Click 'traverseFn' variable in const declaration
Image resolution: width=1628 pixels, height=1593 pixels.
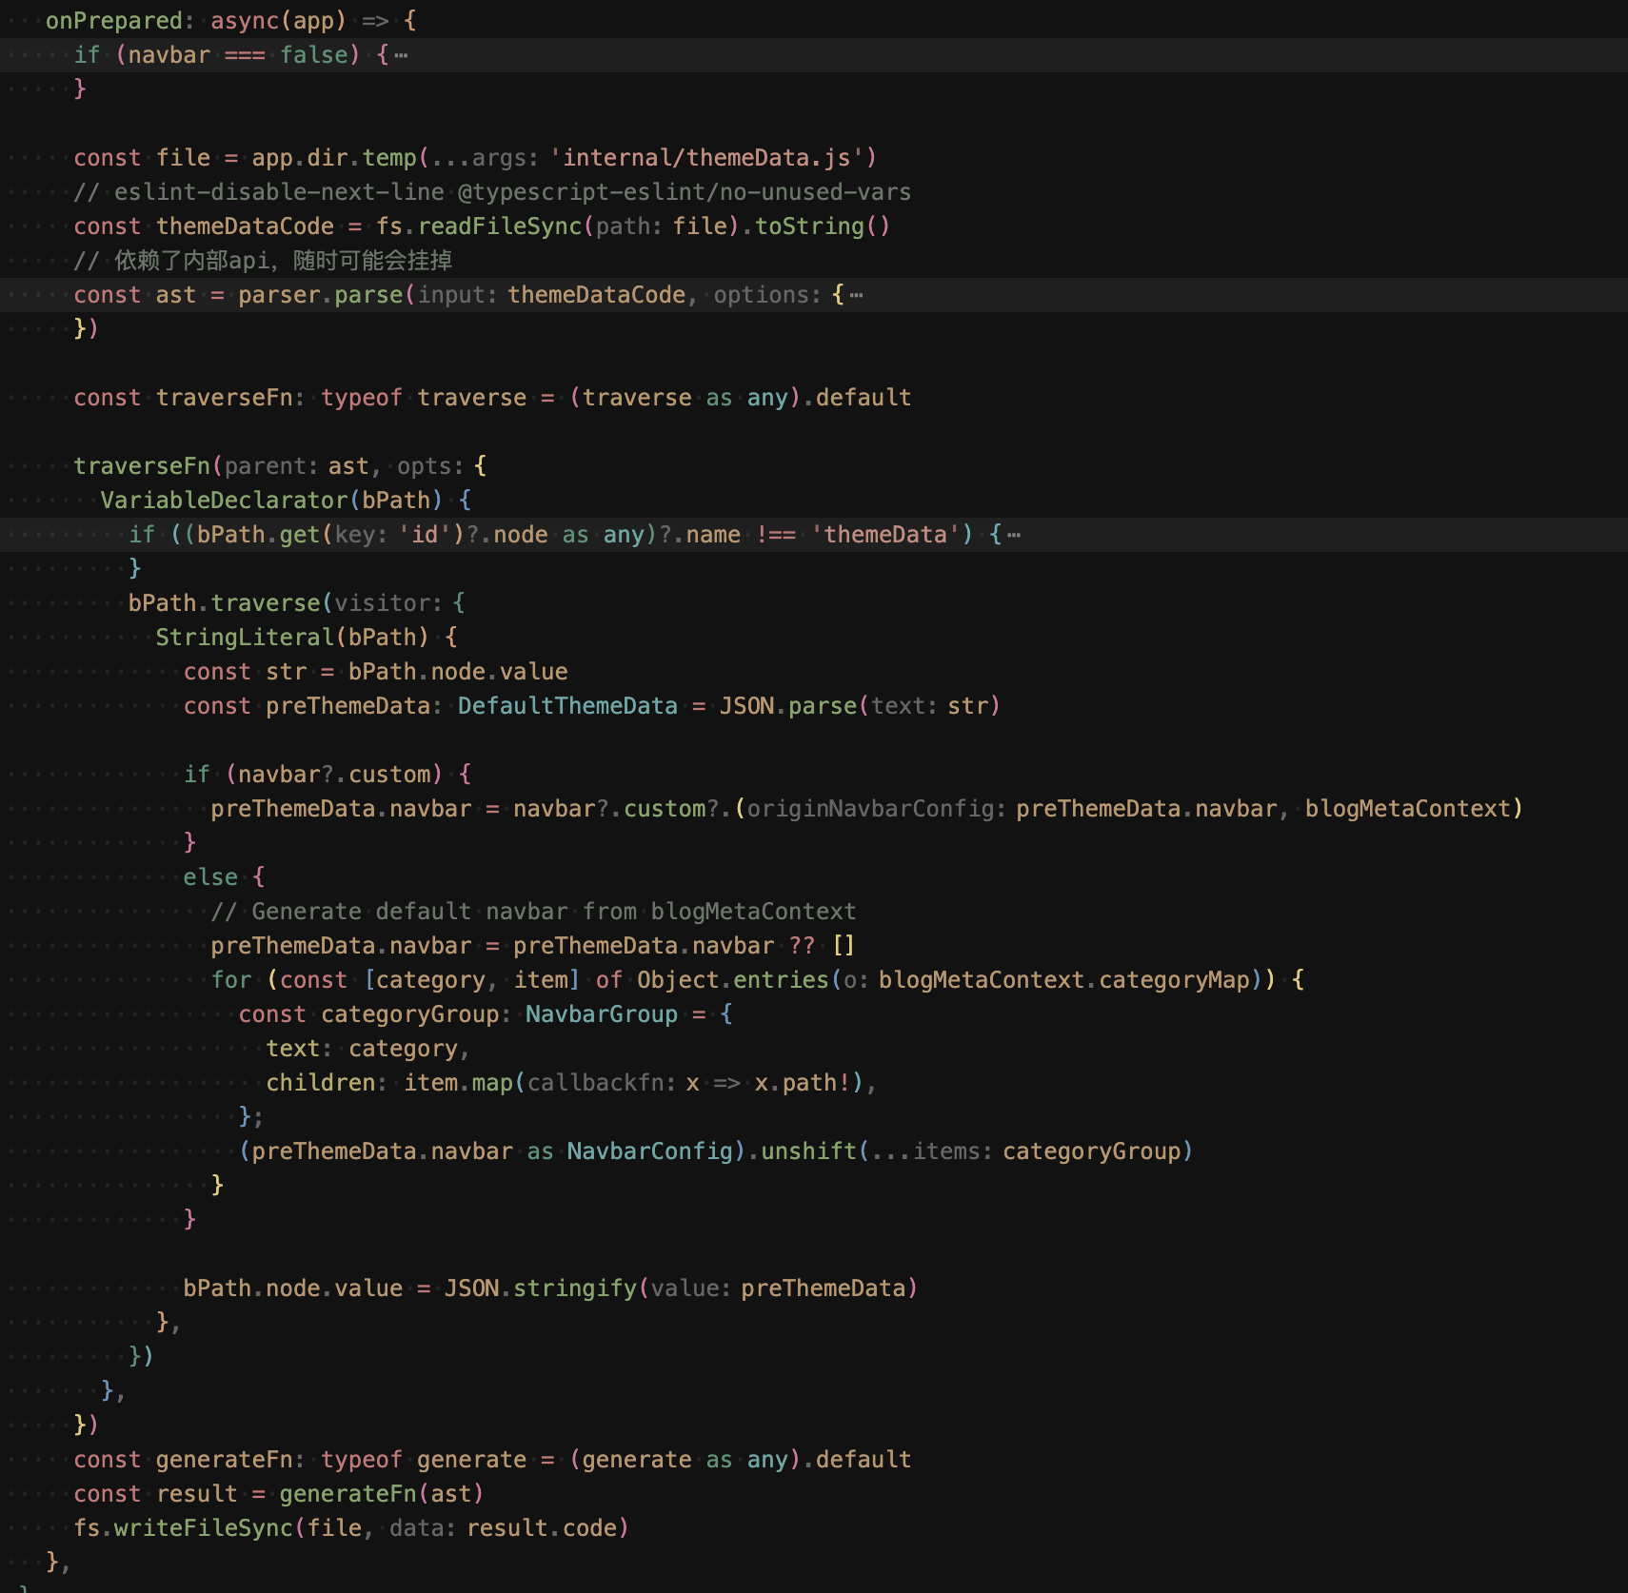click(x=225, y=398)
